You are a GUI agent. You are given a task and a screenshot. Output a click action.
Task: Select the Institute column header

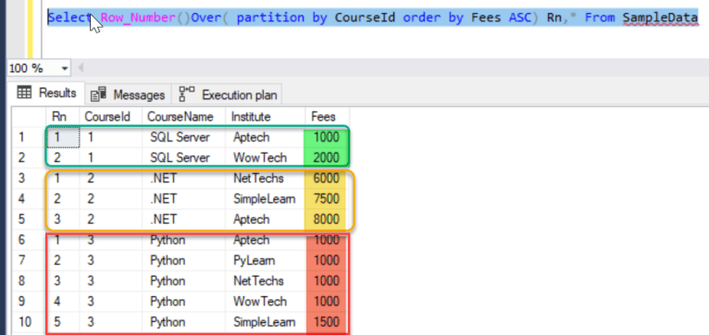click(266, 118)
